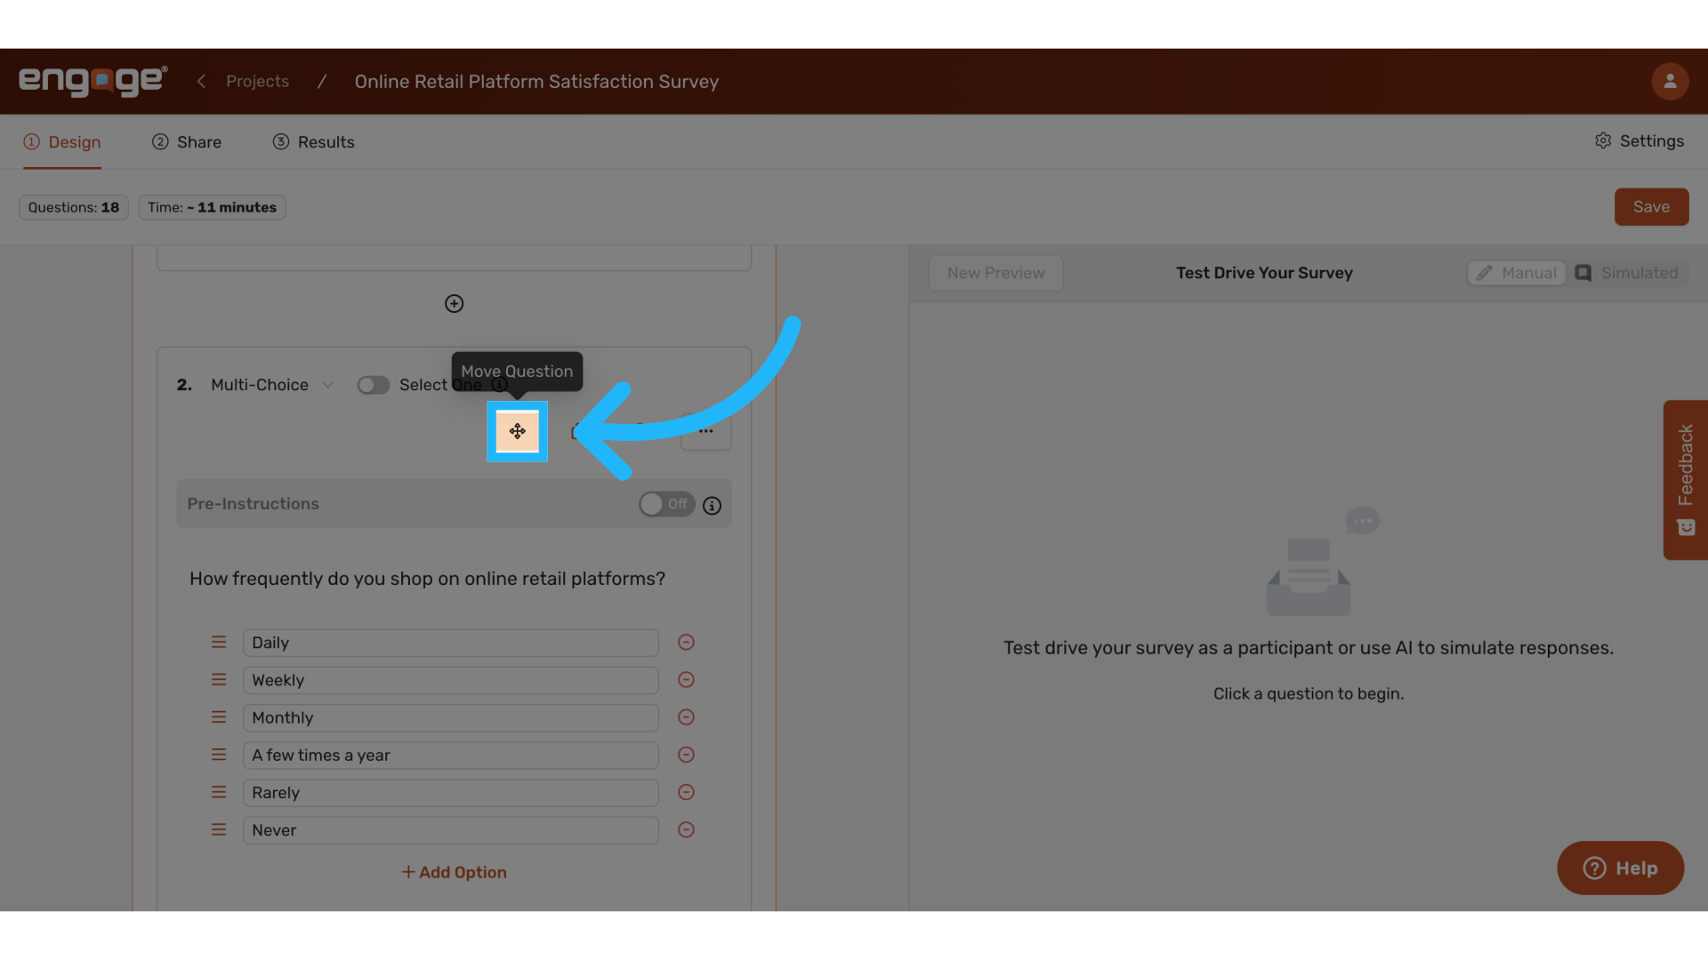Go to Projects breadcrumb
The image size is (1708, 960).
[x=257, y=82]
